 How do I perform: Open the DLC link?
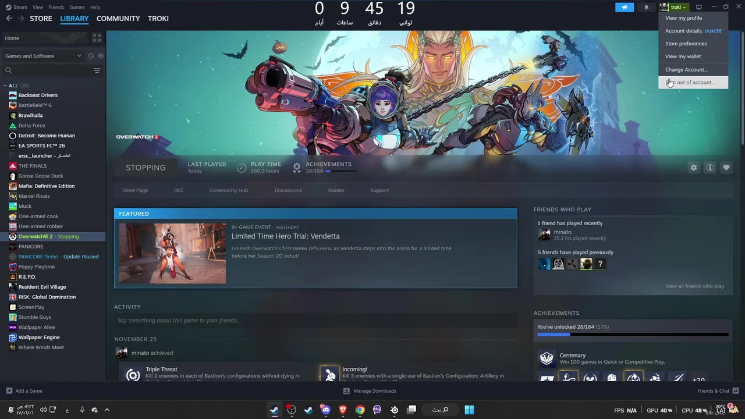coord(179,190)
